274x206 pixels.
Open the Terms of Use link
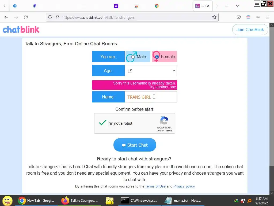(155, 186)
